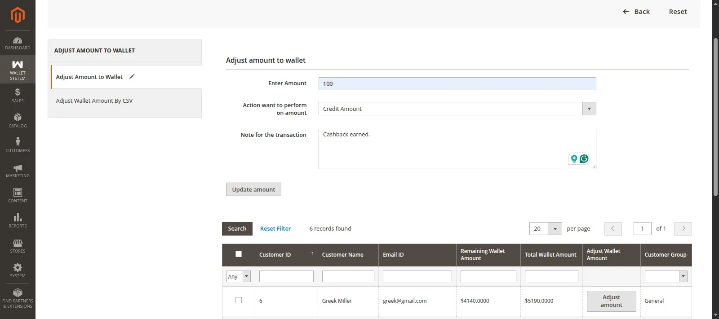The width and height of the screenshot is (719, 319).
Task: Click the current page number field
Action: tap(642, 228)
